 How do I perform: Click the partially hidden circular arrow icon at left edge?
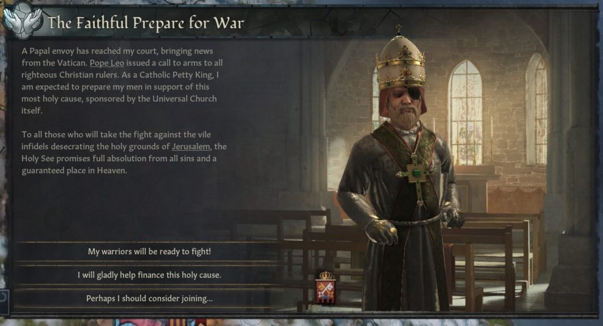tap(4, 298)
